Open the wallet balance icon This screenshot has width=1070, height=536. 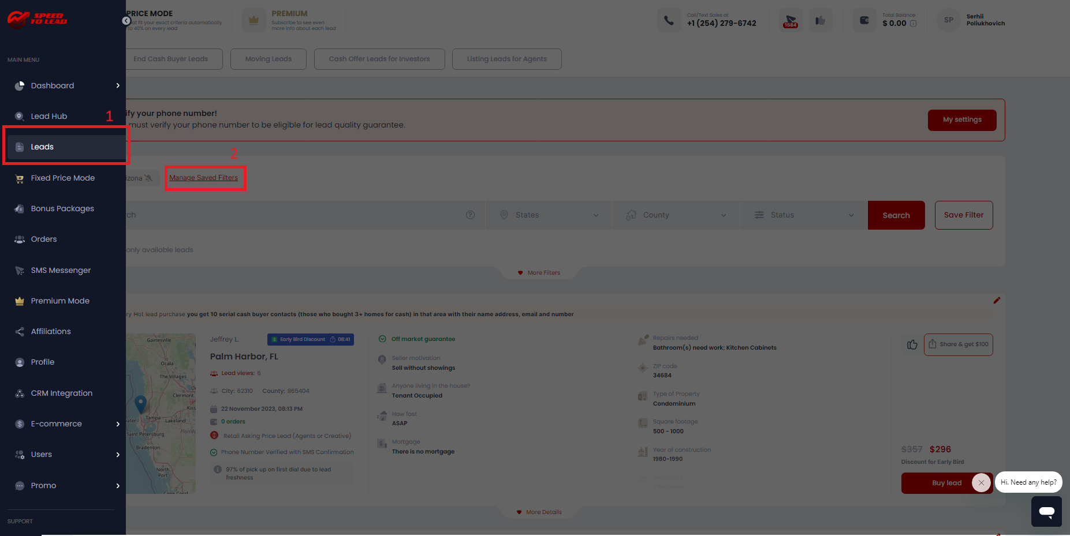click(864, 21)
